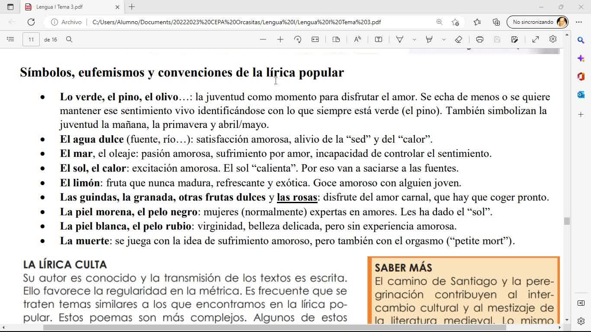
Task: Click the bold text "La piel blanca, el pelo rubio"
Action: click(125, 227)
